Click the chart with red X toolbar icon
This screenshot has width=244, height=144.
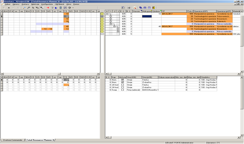(135, 8)
